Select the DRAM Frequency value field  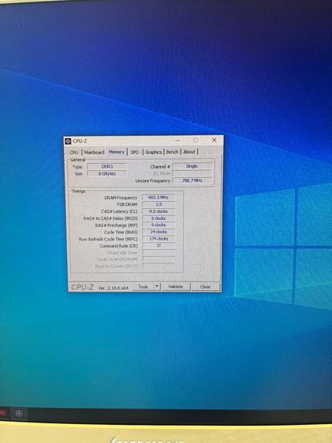[x=159, y=197]
